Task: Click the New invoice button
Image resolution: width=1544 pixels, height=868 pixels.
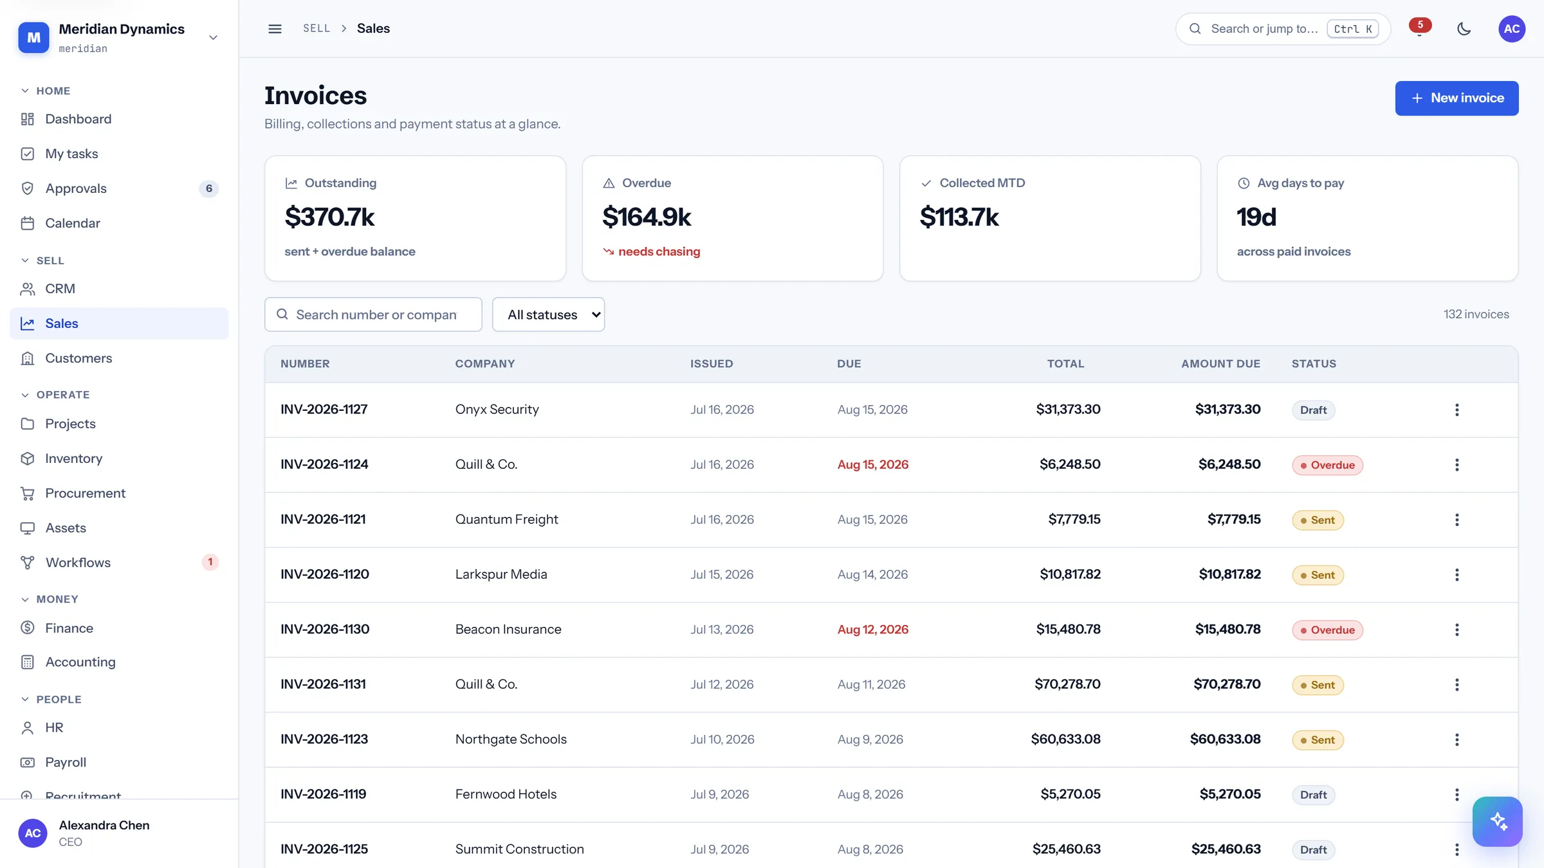Action: click(x=1457, y=98)
